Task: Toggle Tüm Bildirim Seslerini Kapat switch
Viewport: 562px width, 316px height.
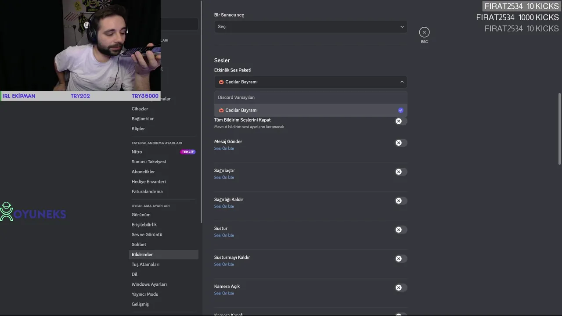Action: click(x=400, y=121)
